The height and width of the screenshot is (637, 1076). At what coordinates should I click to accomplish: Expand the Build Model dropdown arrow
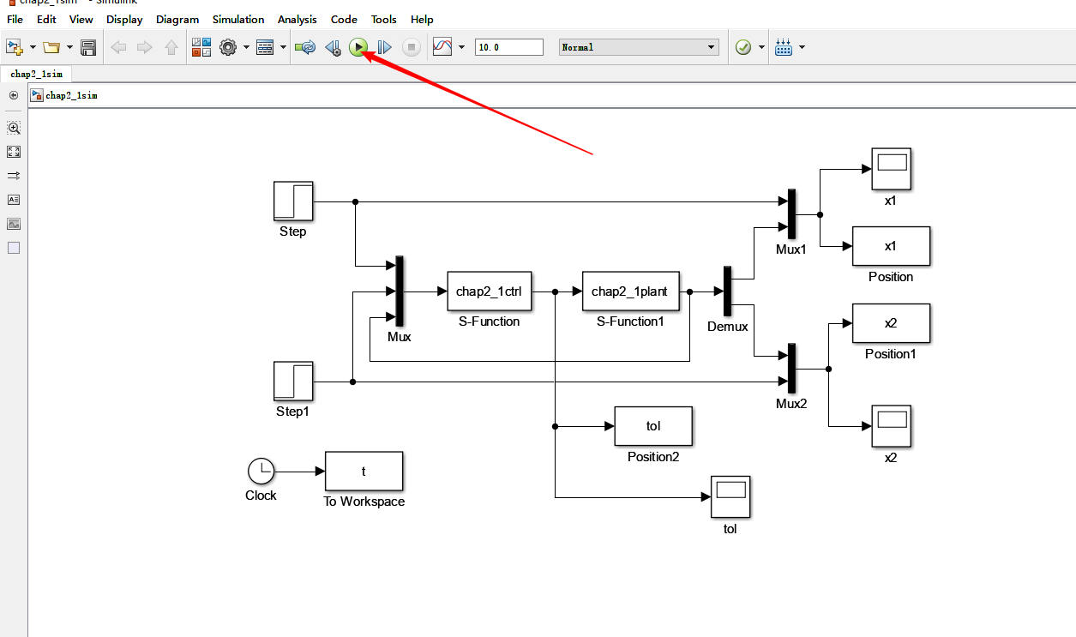pyautogui.click(x=802, y=47)
